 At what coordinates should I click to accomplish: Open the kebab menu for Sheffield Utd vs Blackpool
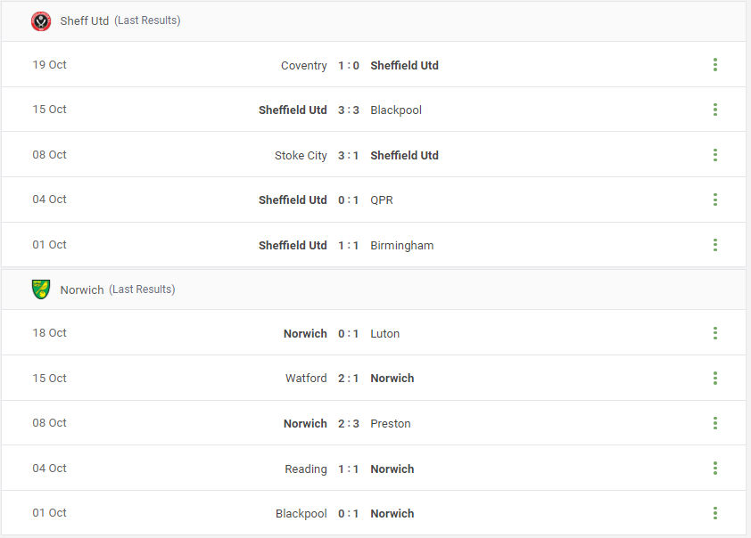(x=714, y=110)
